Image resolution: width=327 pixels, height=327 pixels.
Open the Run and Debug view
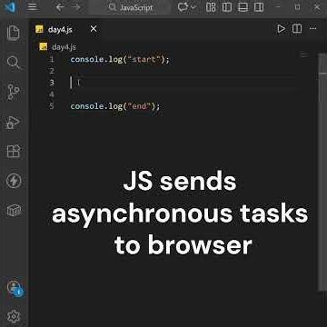14,122
